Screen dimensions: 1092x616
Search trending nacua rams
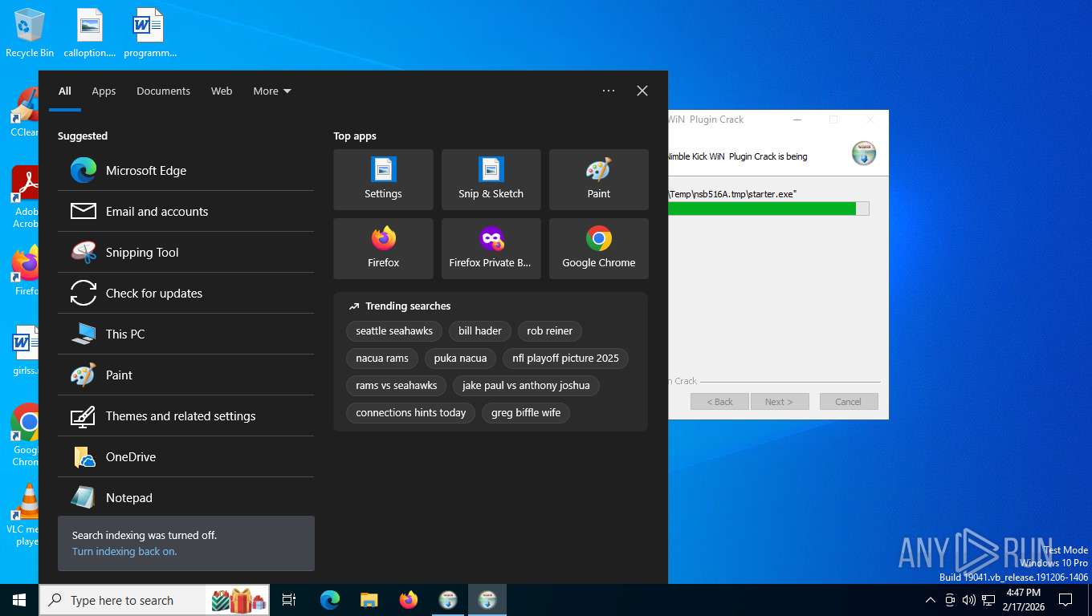tap(382, 358)
